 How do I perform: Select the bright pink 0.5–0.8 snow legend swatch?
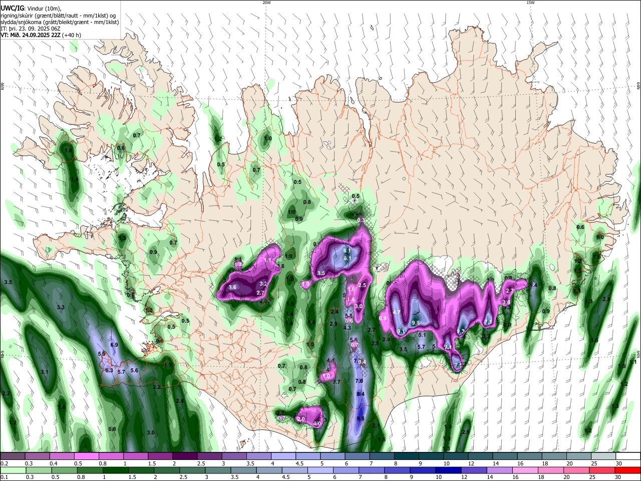pyautogui.click(x=87, y=456)
